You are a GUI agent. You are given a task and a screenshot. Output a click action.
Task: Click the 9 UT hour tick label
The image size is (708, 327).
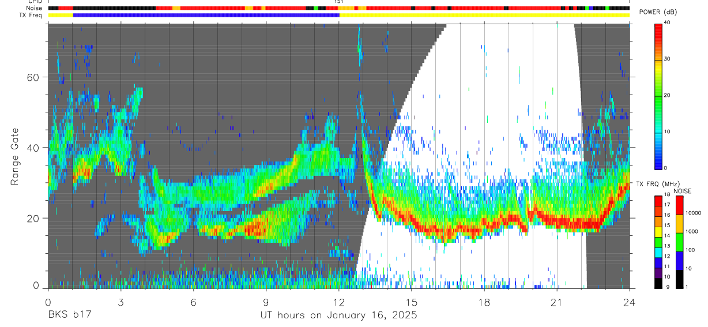266,302
